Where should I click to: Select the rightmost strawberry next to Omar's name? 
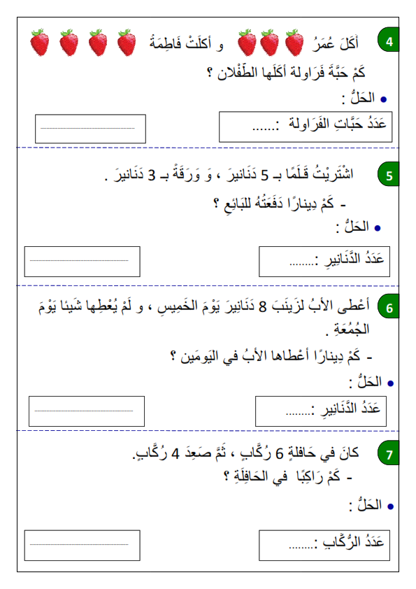tap(294, 43)
